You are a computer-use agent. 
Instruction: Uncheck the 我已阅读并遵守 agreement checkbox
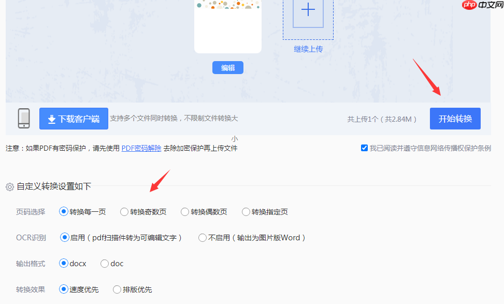click(364, 148)
